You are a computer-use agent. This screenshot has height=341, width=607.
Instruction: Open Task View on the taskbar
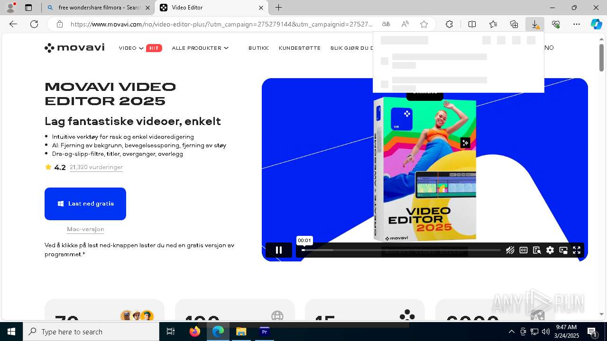[171, 332]
